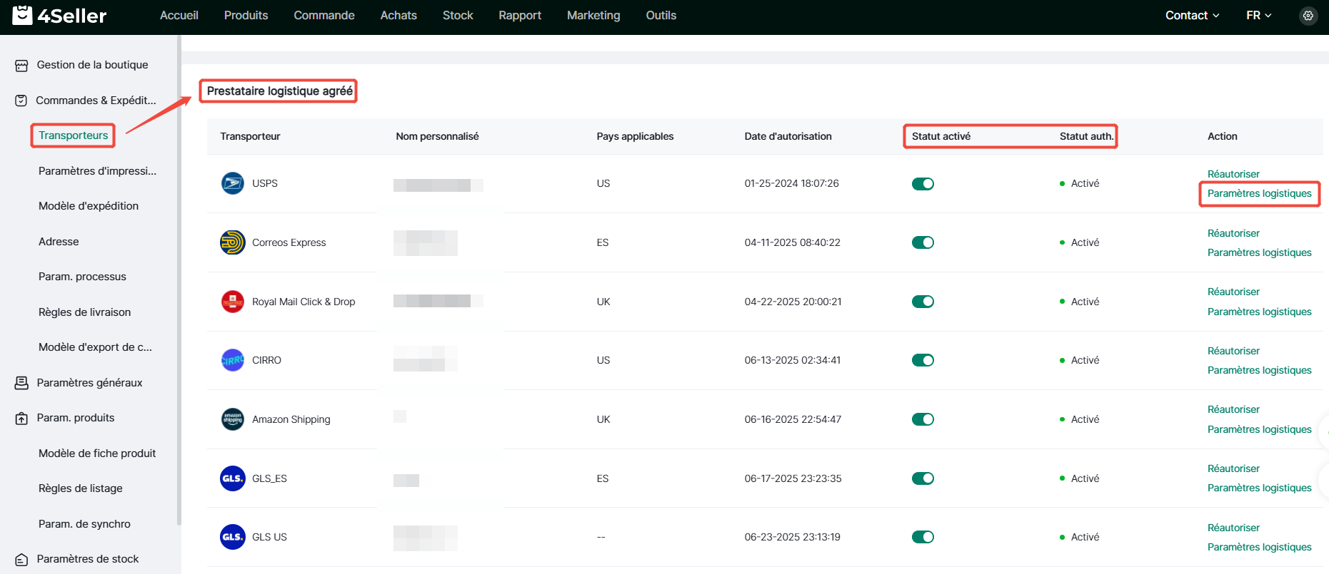This screenshot has width=1329, height=574.
Task: Open Paramètres logistiques for GLS US
Action: [x=1259, y=547]
